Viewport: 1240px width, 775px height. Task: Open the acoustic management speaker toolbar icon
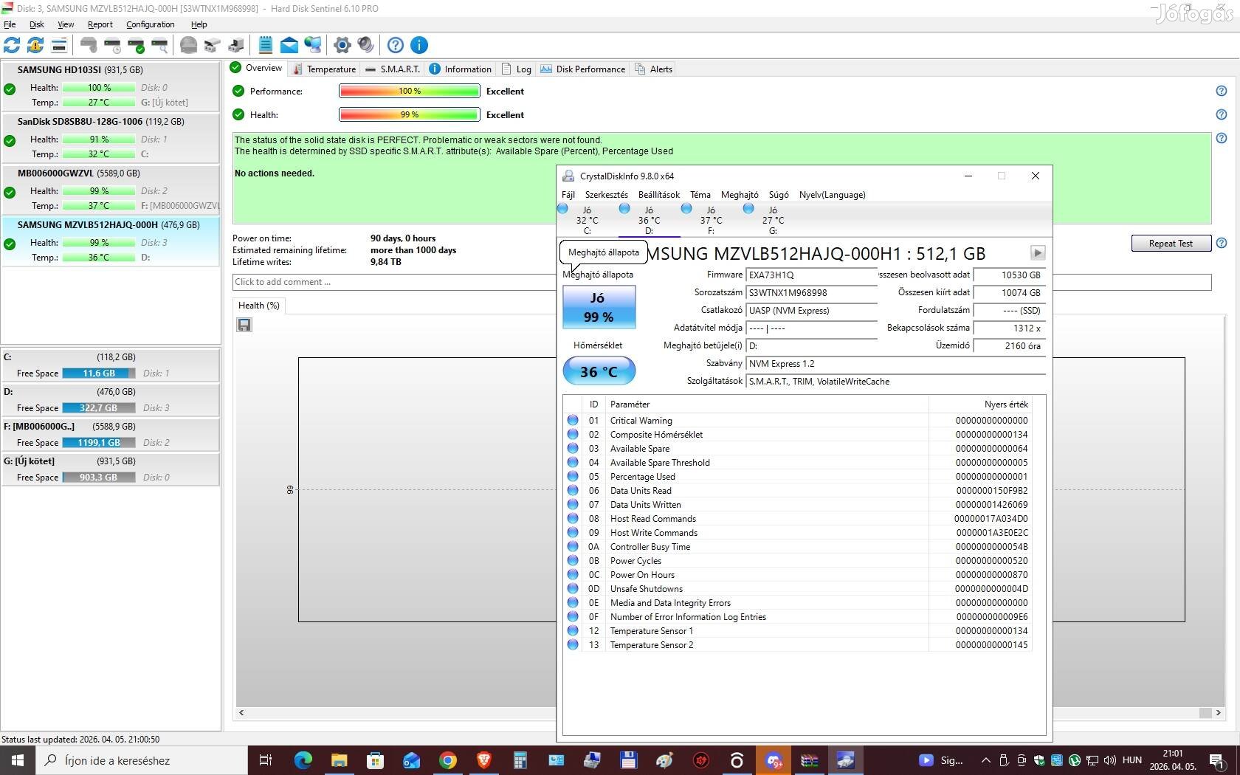[x=365, y=45]
